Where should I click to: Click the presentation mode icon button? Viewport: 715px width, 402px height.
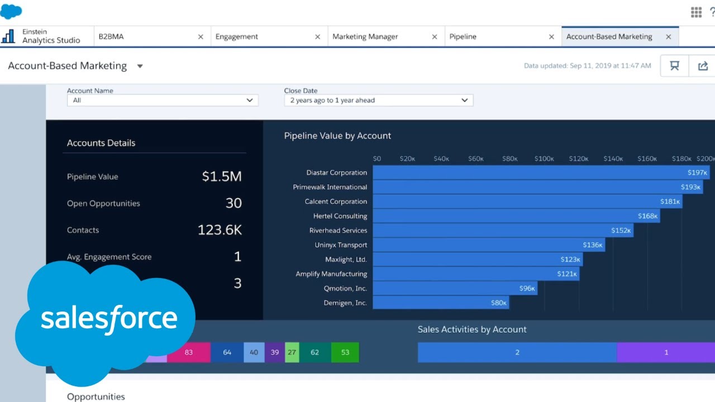(675, 66)
